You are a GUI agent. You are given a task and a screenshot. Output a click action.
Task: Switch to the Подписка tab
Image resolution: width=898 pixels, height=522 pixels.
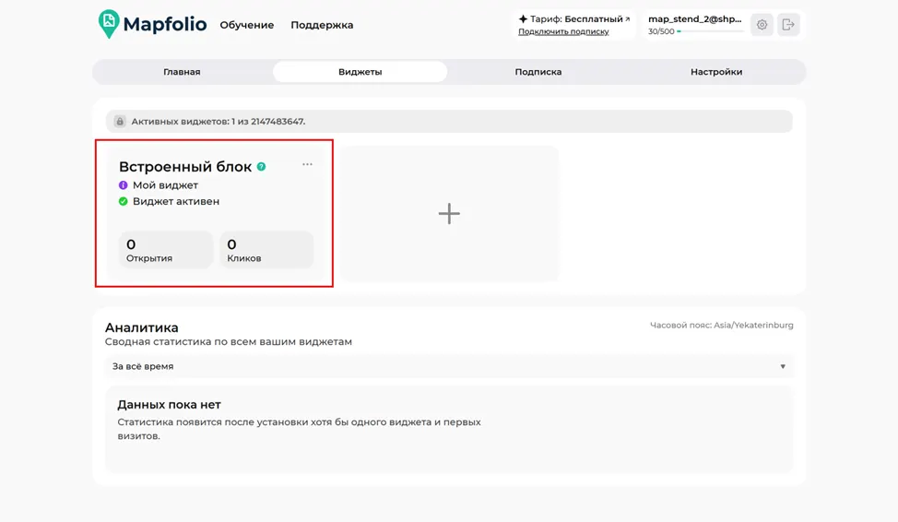(538, 72)
